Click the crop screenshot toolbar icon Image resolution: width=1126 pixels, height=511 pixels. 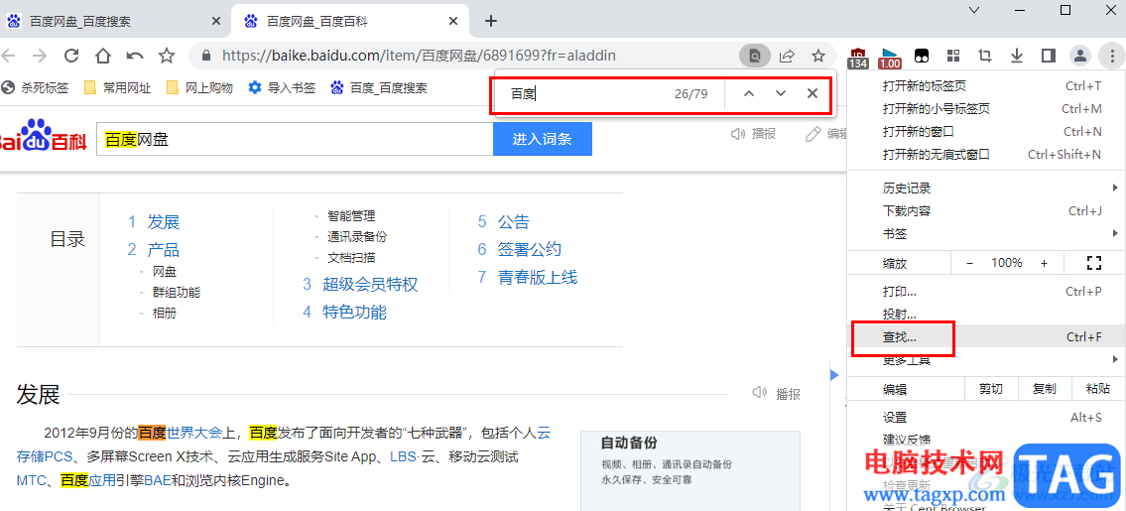(x=984, y=56)
